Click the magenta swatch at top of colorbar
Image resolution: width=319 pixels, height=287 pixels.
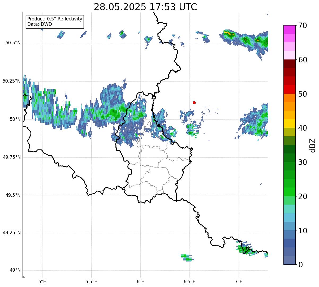(289, 29)
